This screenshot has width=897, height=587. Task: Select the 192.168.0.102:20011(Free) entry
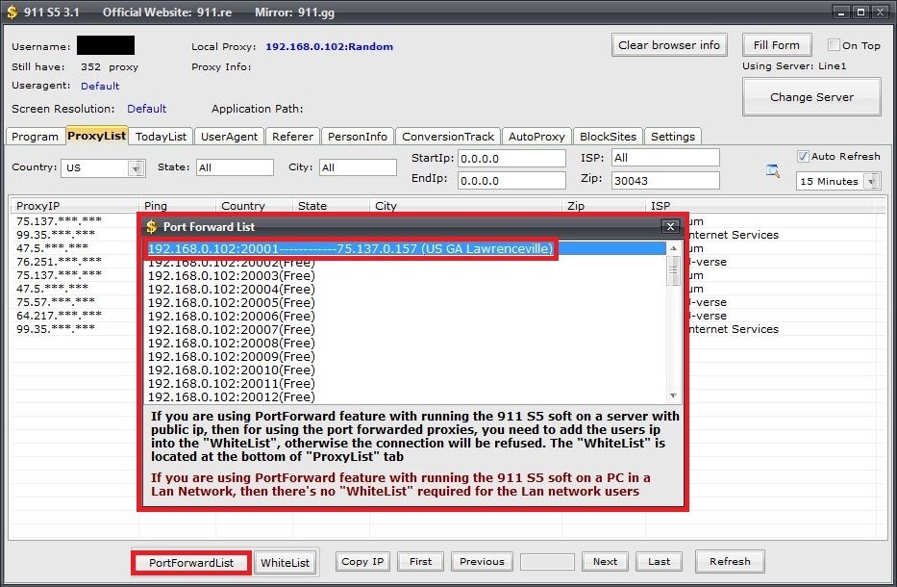pyautogui.click(x=407, y=383)
